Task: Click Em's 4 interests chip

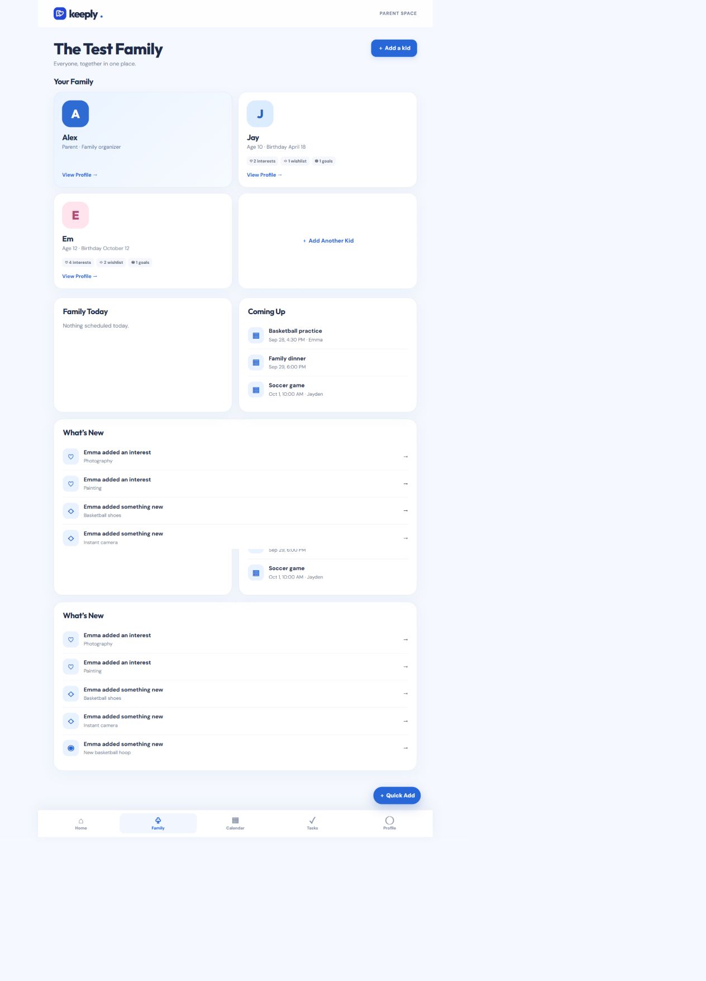Action: pyautogui.click(x=78, y=262)
